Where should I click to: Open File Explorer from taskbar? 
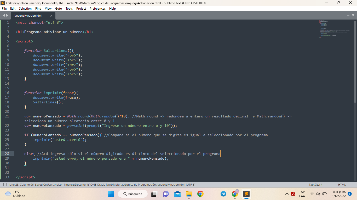coord(189,194)
